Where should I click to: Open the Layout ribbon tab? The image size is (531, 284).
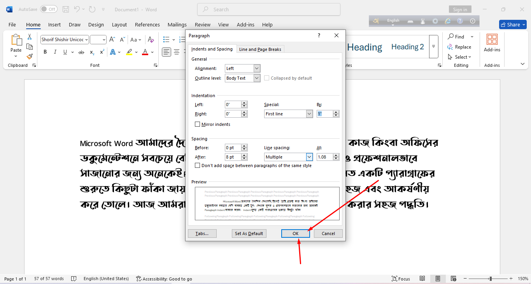pyautogui.click(x=119, y=24)
